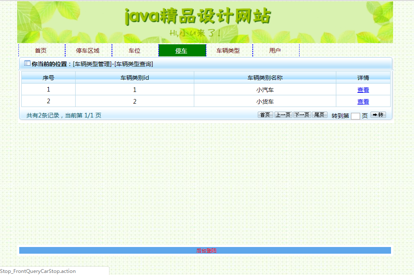This screenshot has width=414, height=275.
Task: Click the Stop_FrontQueryCarStop.action status bar text
Action: pyautogui.click(x=38, y=271)
